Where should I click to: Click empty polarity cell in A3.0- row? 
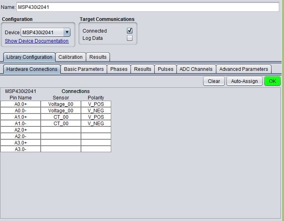tap(96, 149)
